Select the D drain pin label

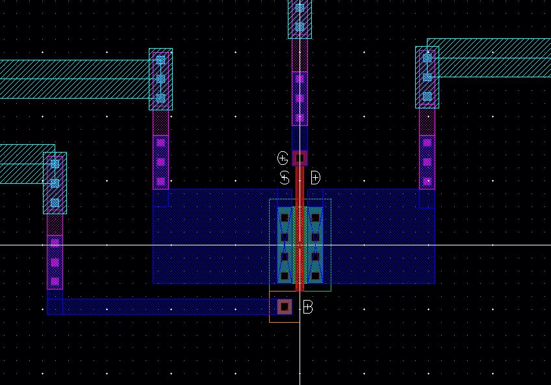tap(316, 178)
